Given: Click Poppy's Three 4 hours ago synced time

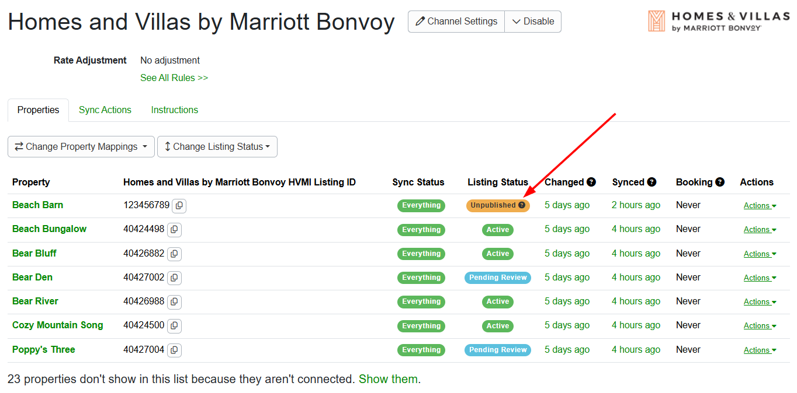Looking at the screenshot, I should (636, 350).
